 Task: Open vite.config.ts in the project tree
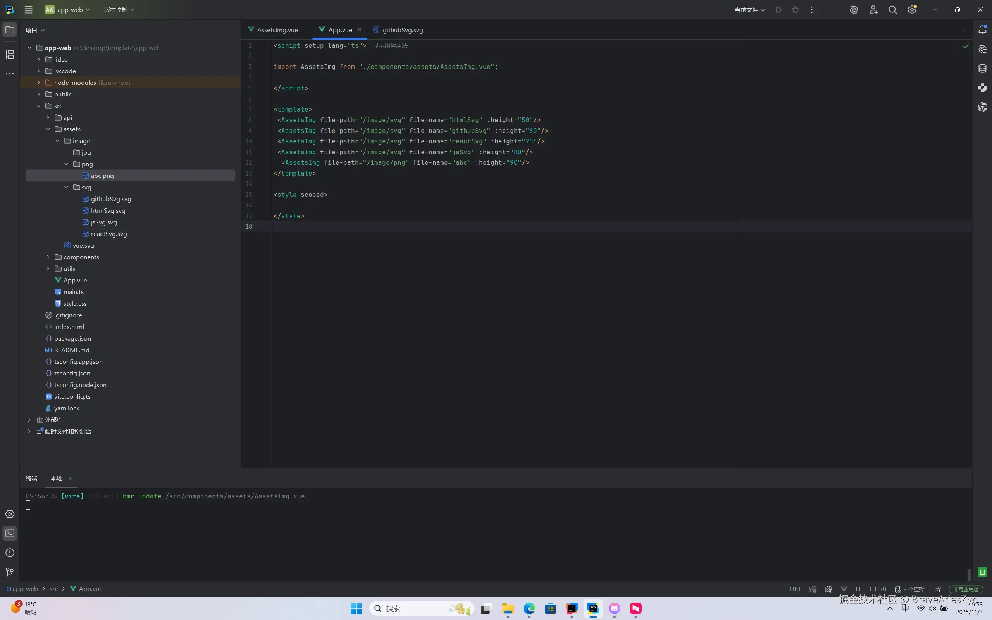72,396
